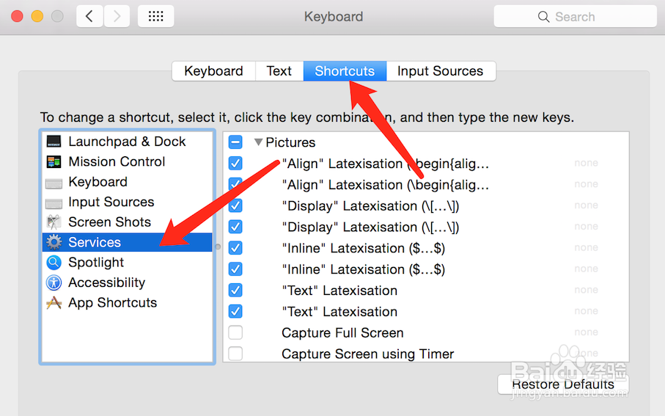This screenshot has width=665, height=416.
Task: Switch to the Keyboard tab
Action: coord(213,71)
